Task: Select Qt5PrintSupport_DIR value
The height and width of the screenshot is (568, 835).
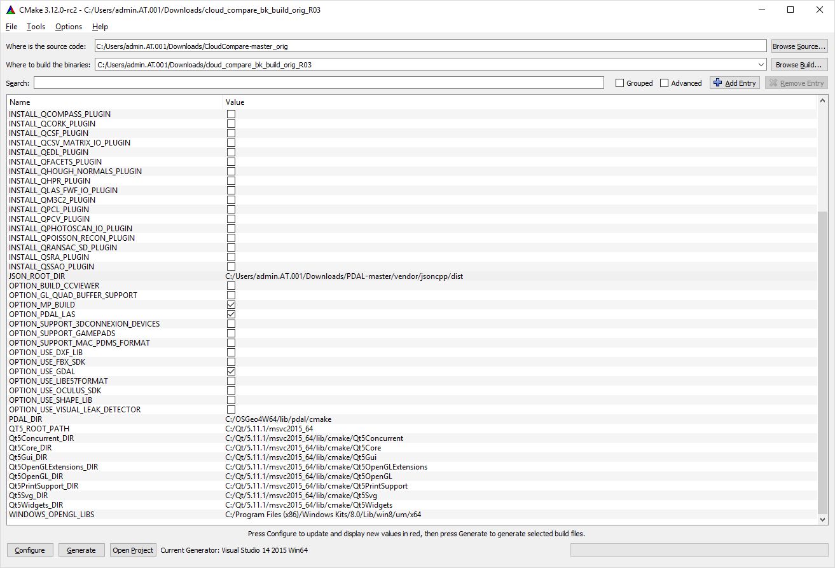Action: (x=317, y=486)
